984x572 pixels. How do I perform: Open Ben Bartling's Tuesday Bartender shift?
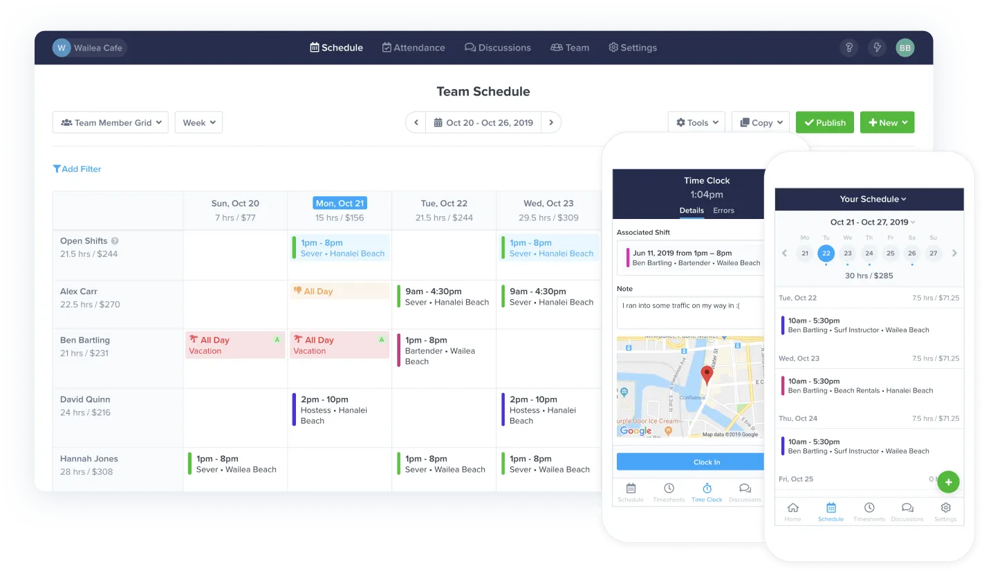tap(443, 351)
